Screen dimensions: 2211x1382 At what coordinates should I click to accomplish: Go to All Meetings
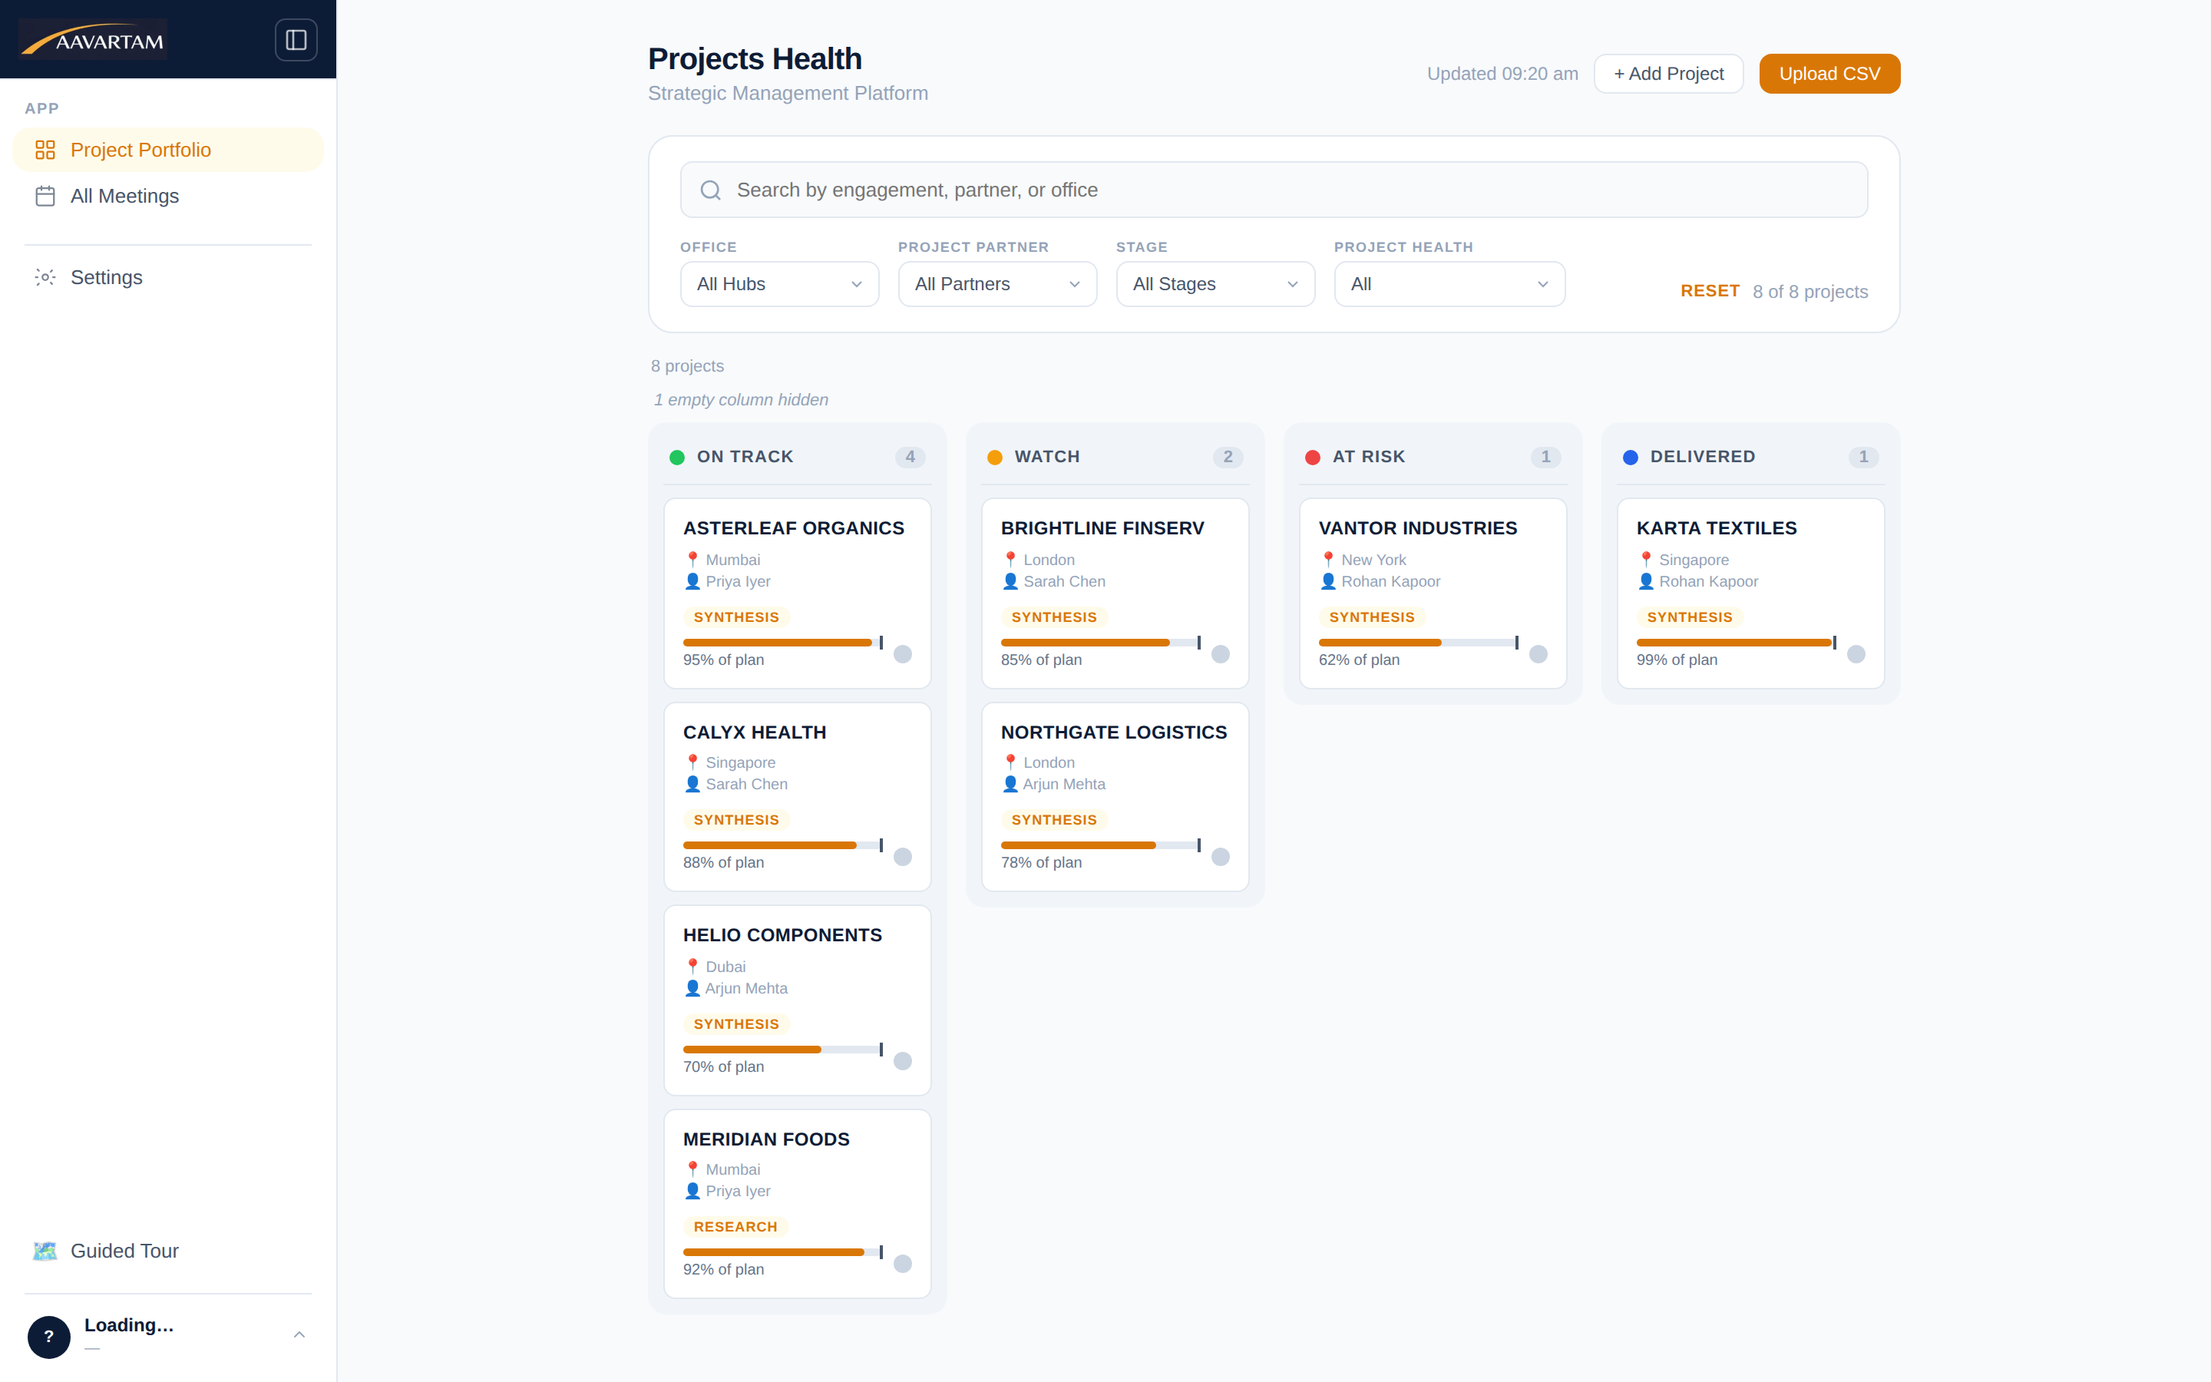[168, 196]
